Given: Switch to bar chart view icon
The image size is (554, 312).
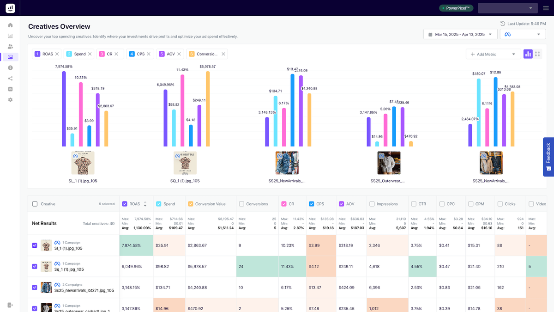Looking at the screenshot, I should tap(528, 54).
